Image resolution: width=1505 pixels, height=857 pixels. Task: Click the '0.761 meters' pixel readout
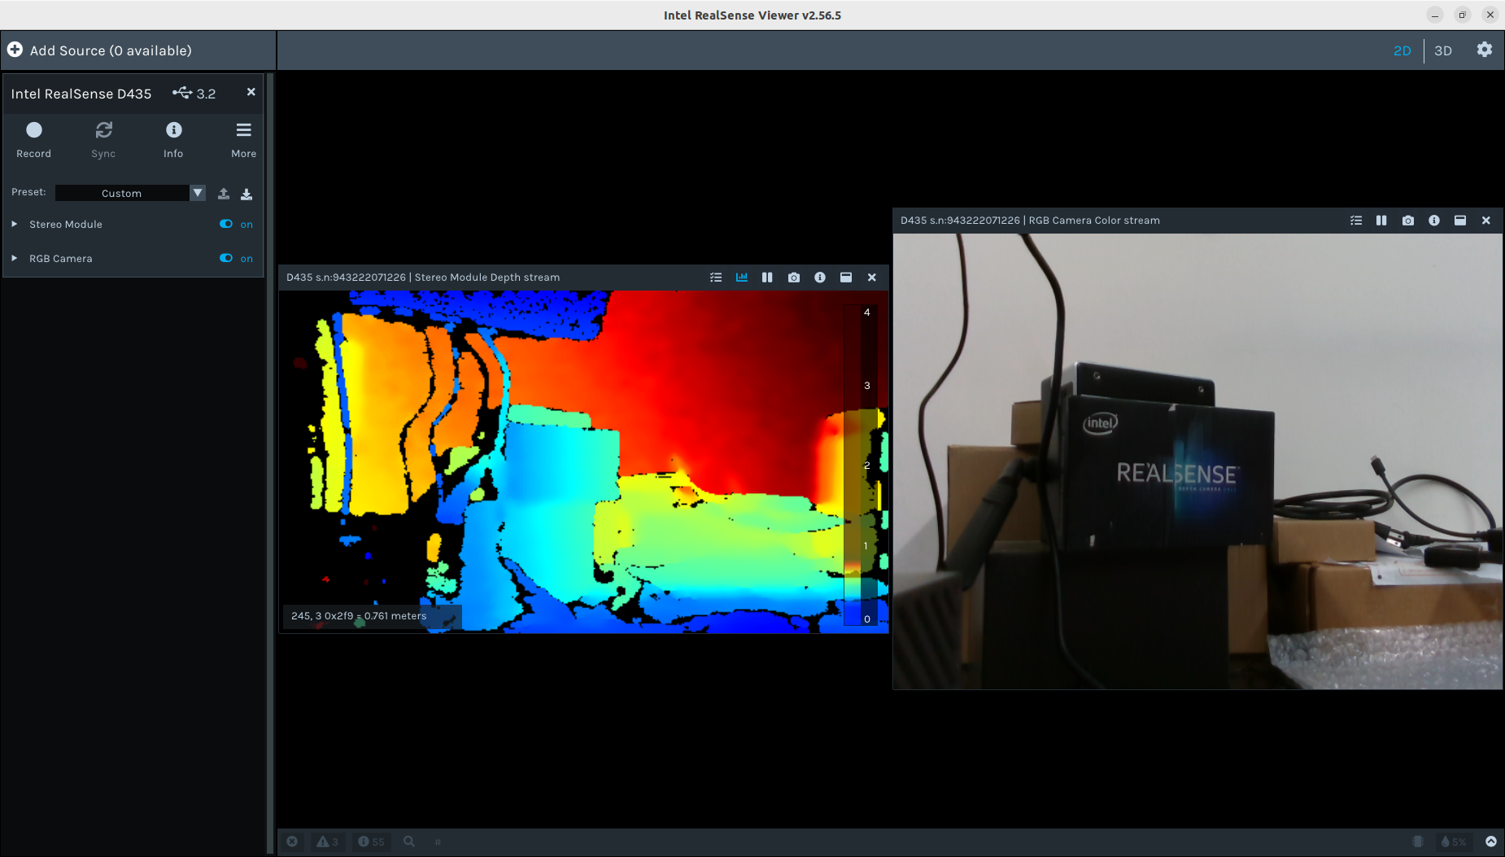click(x=395, y=616)
